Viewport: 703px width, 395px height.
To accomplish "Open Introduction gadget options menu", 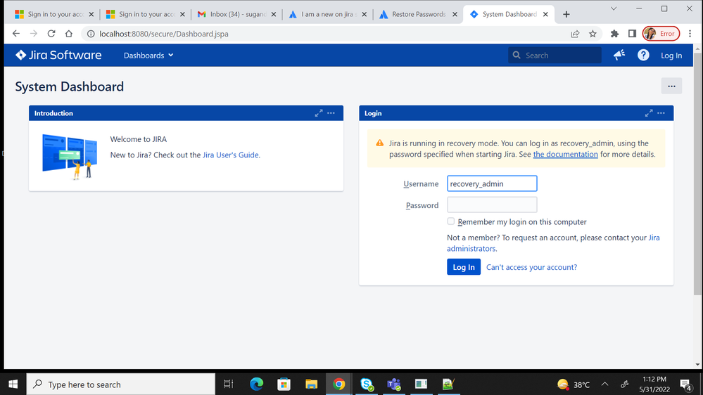I will point(331,113).
